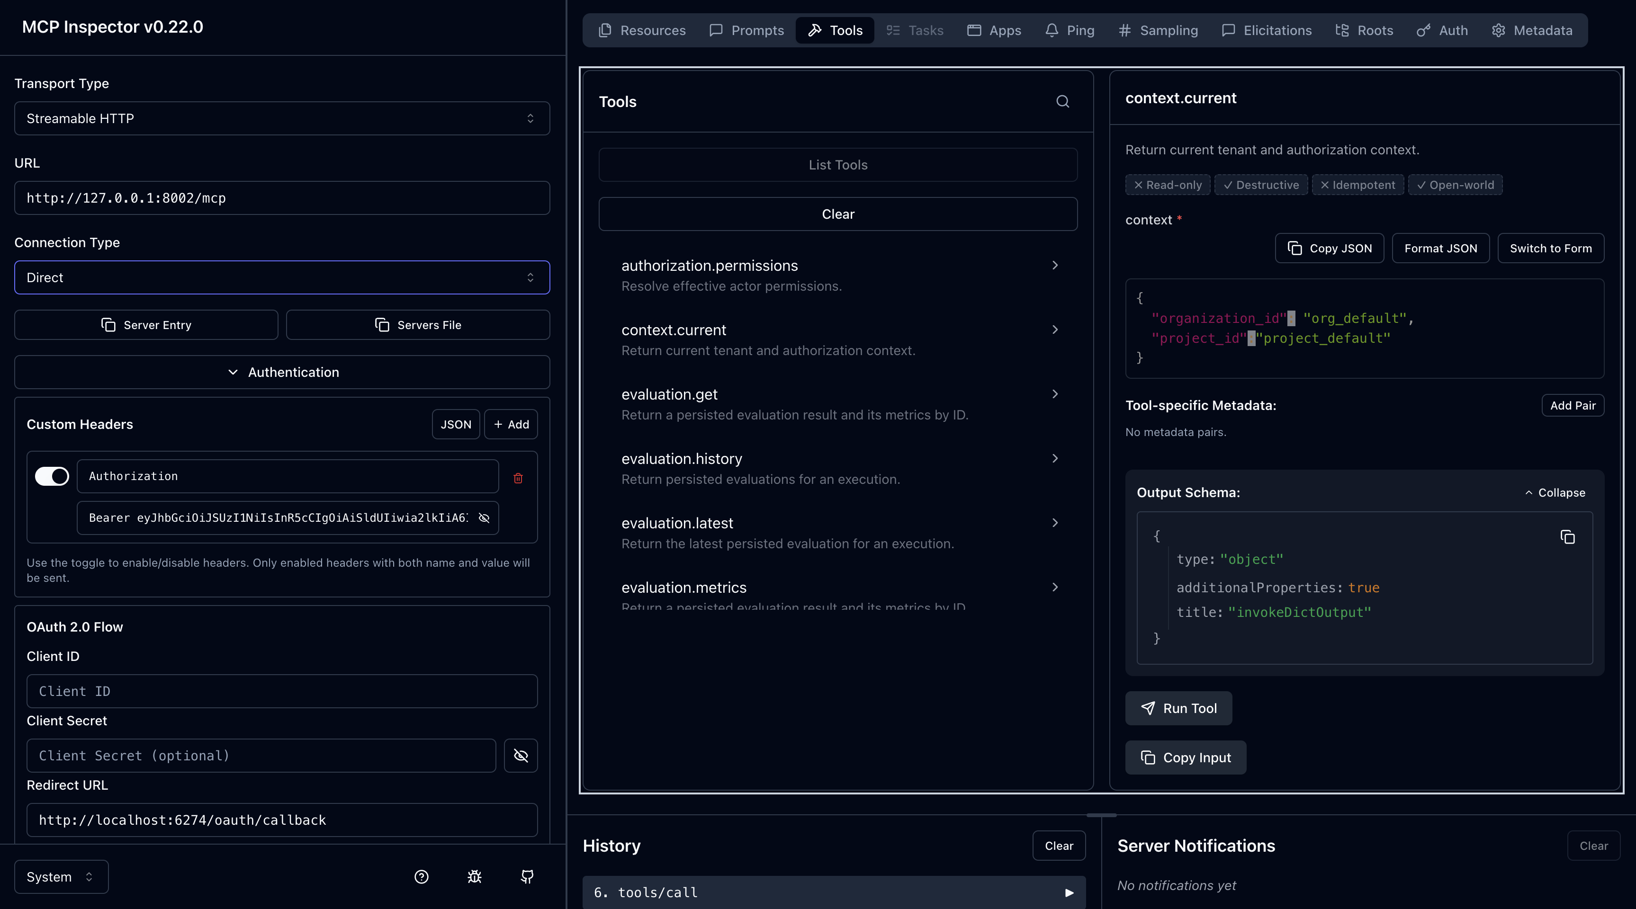Click the panel resize handle above History
Screen dimensions: 1636x909
(1101, 814)
